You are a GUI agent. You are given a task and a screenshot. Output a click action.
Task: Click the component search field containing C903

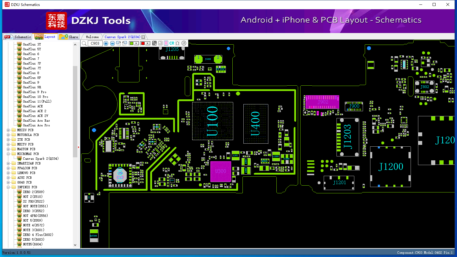pyautogui.click(x=95, y=43)
